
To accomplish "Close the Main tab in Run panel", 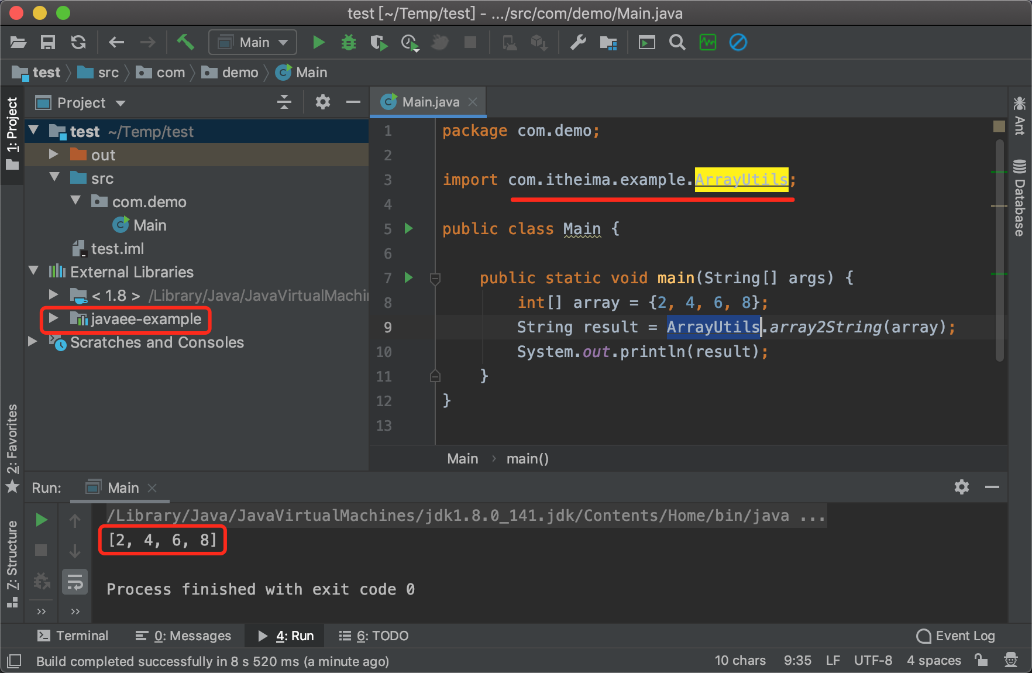I will click(x=152, y=487).
